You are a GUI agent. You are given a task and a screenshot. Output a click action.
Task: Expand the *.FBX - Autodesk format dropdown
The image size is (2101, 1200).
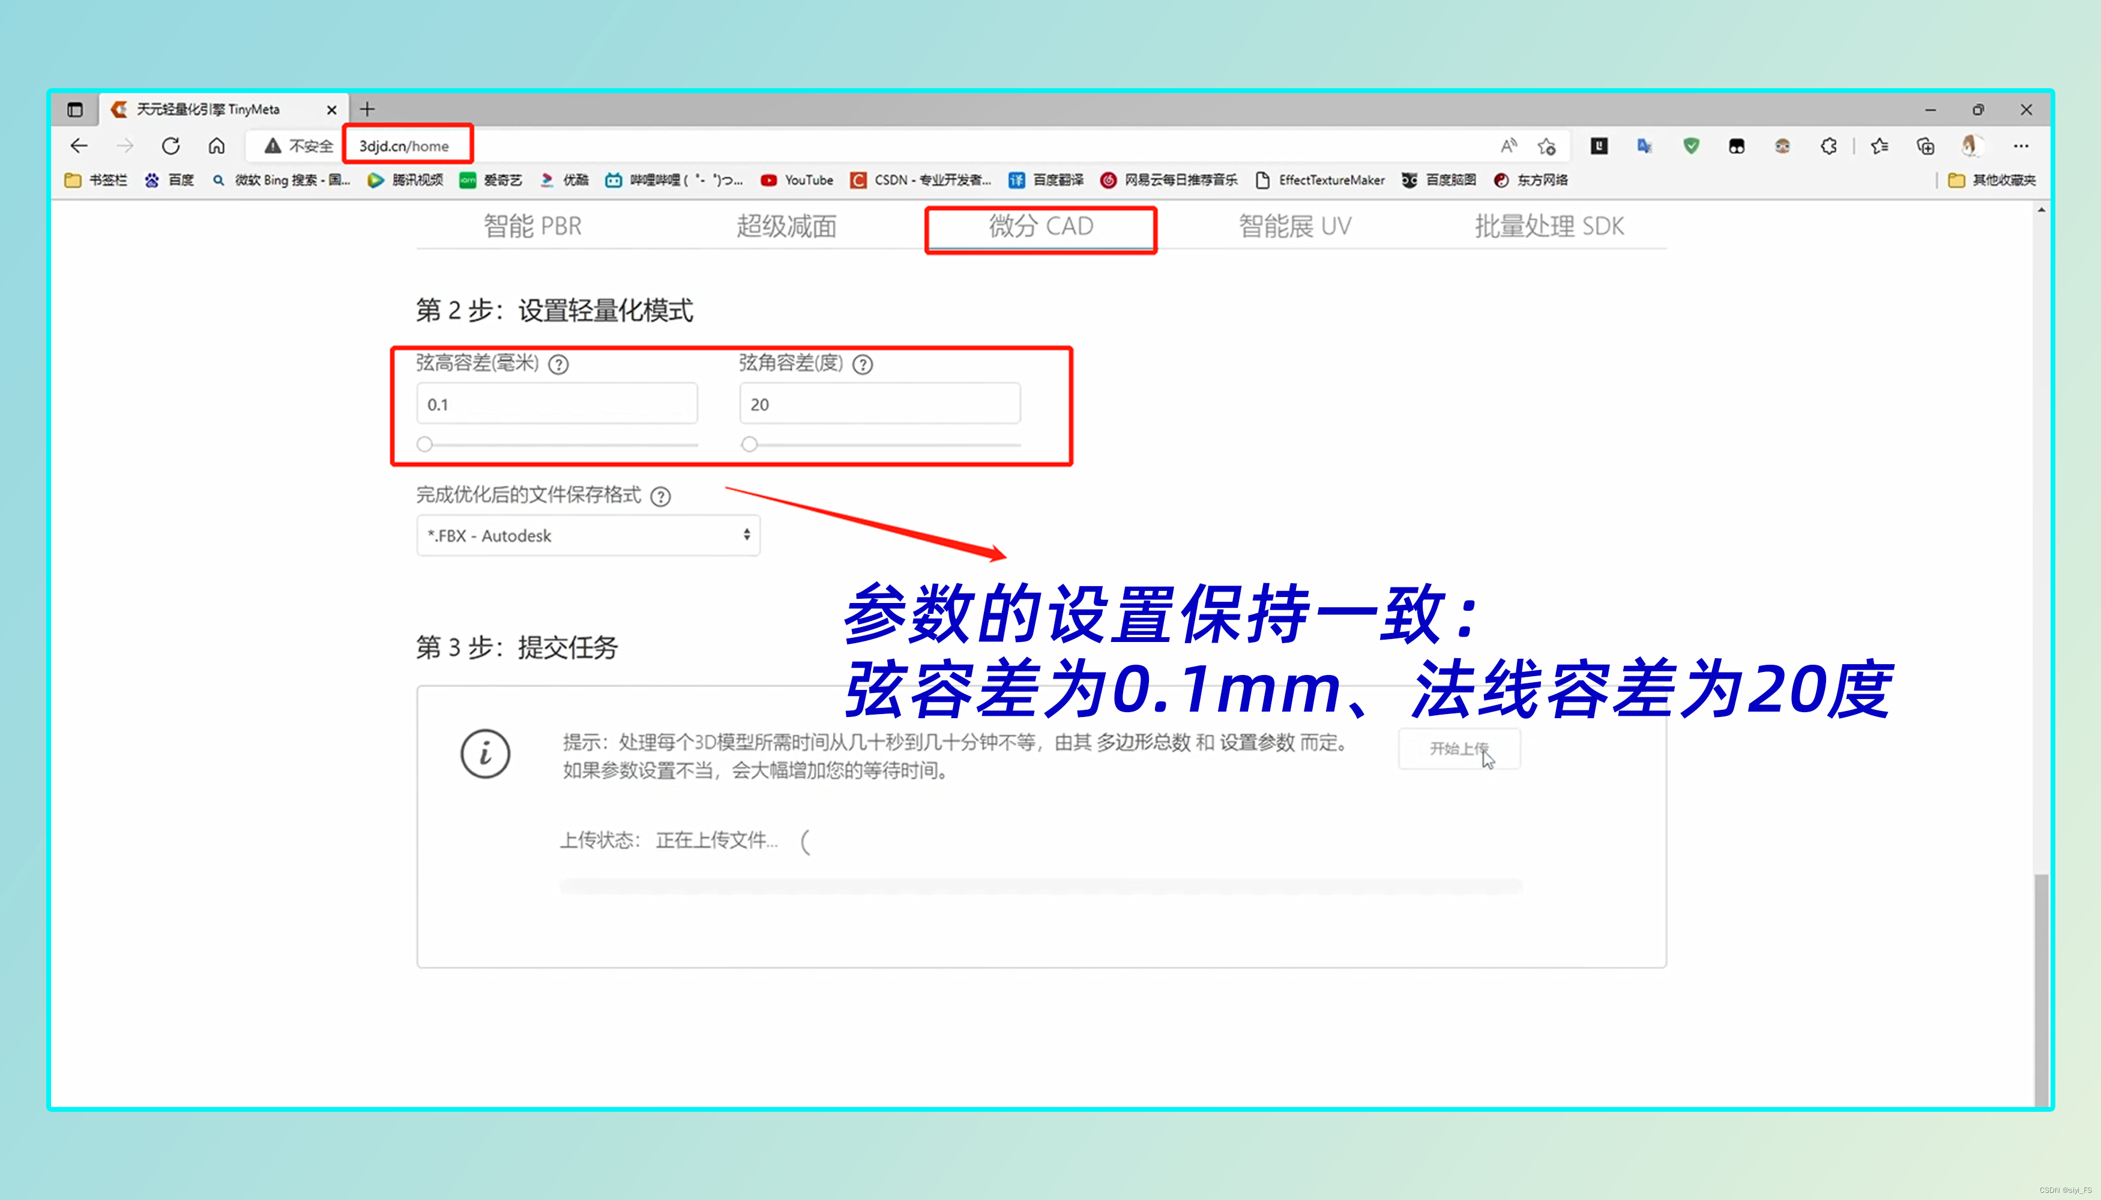[588, 536]
